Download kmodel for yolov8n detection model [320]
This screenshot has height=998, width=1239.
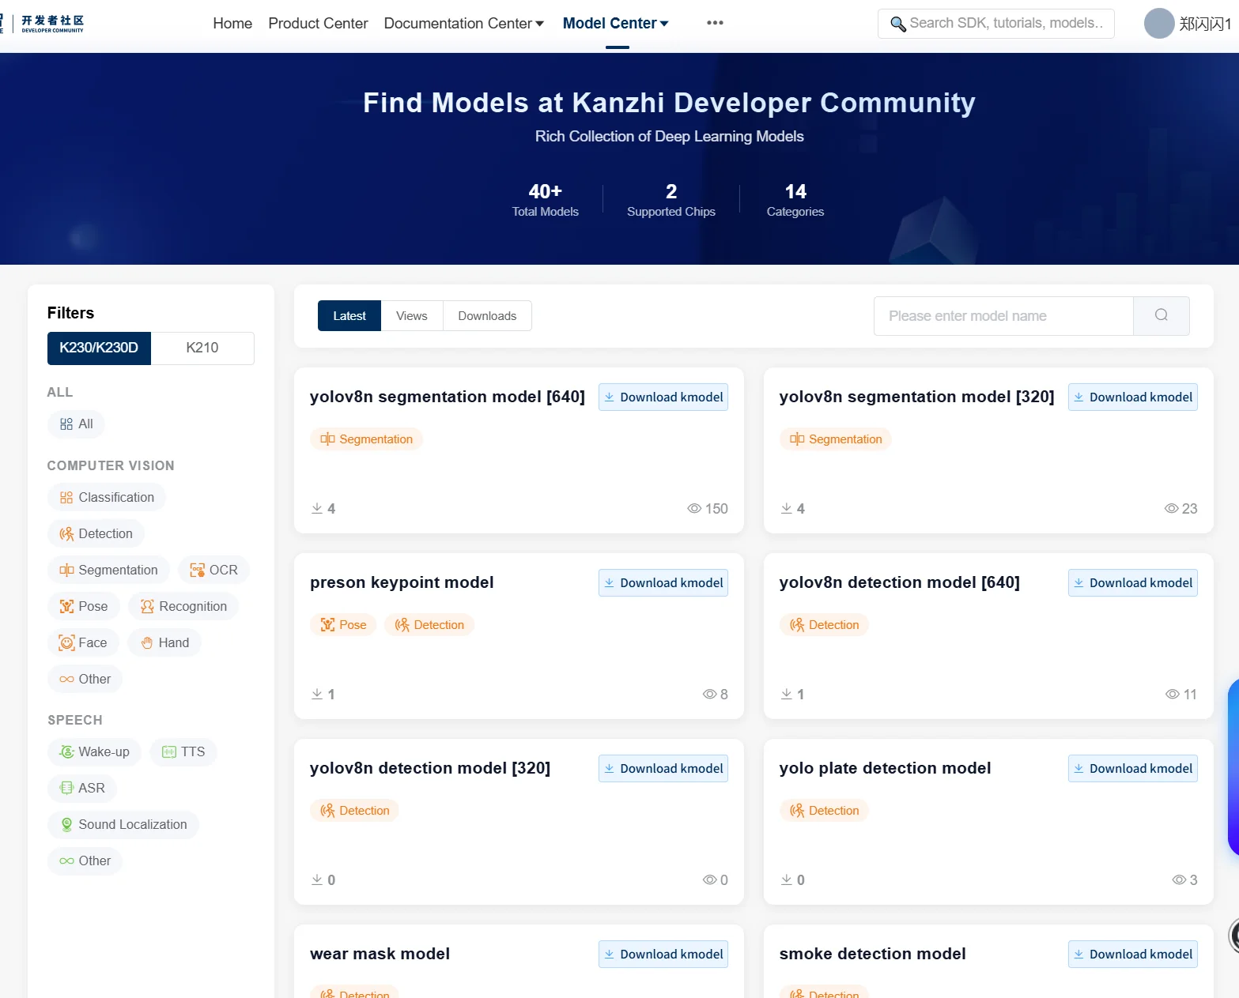point(663,769)
